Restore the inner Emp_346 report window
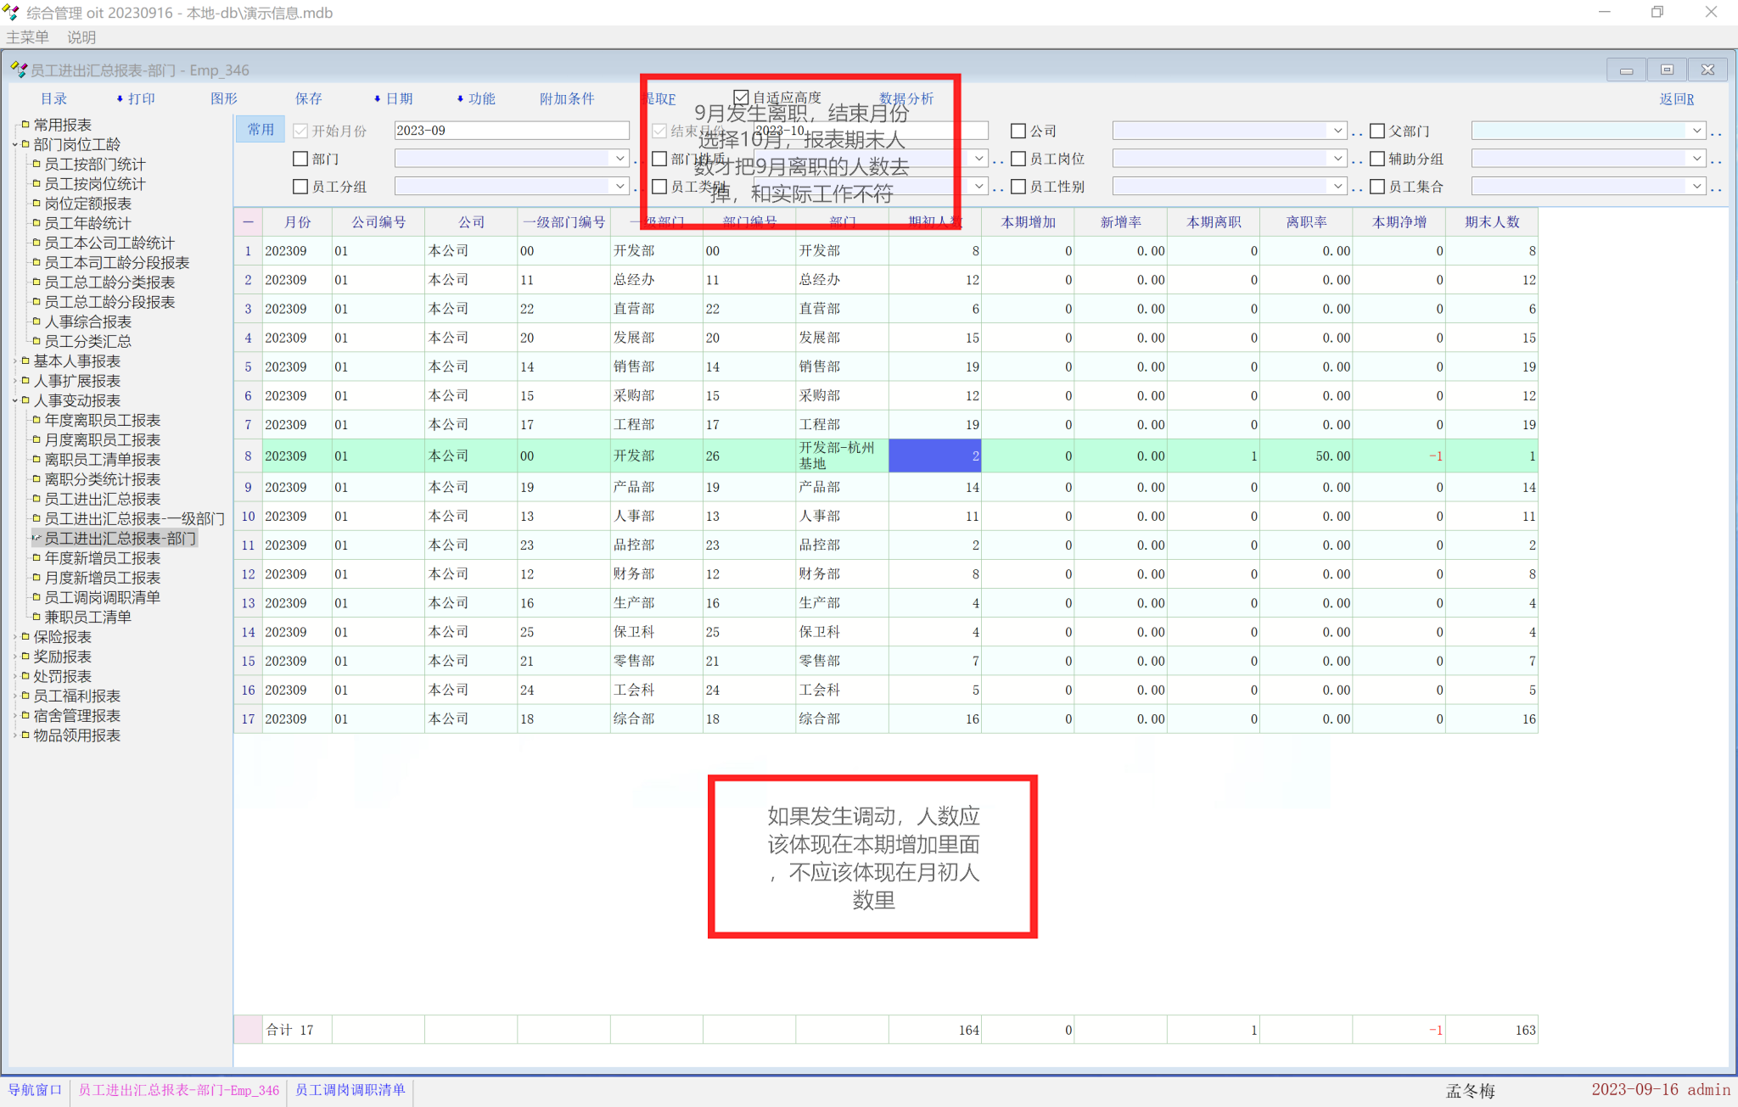The width and height of the screenshot is (1738, 1107). click(1667, 70)
